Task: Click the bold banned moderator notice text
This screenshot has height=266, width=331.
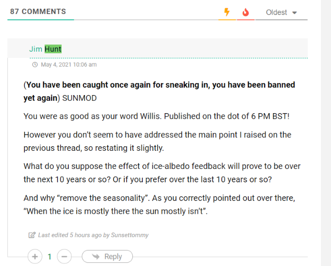Action: [x=159, y=91]
